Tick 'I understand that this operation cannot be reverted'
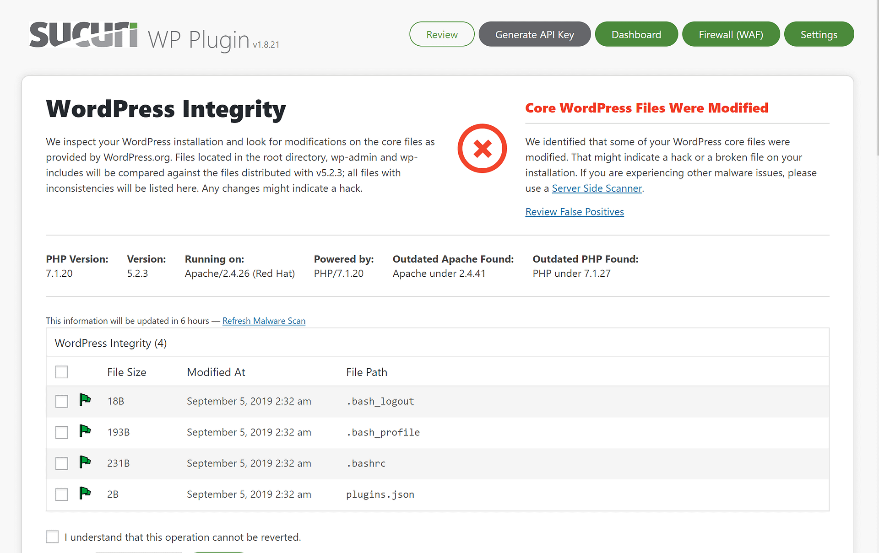This screenshot has width=879, height=553. click(52, 537)
